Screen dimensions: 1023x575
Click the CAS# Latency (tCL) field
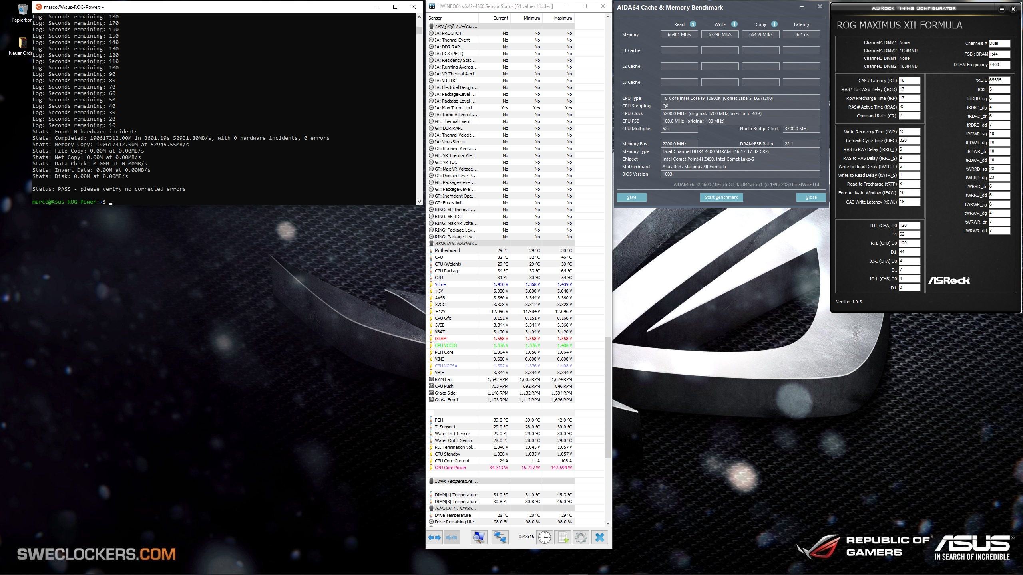[909, 81]
